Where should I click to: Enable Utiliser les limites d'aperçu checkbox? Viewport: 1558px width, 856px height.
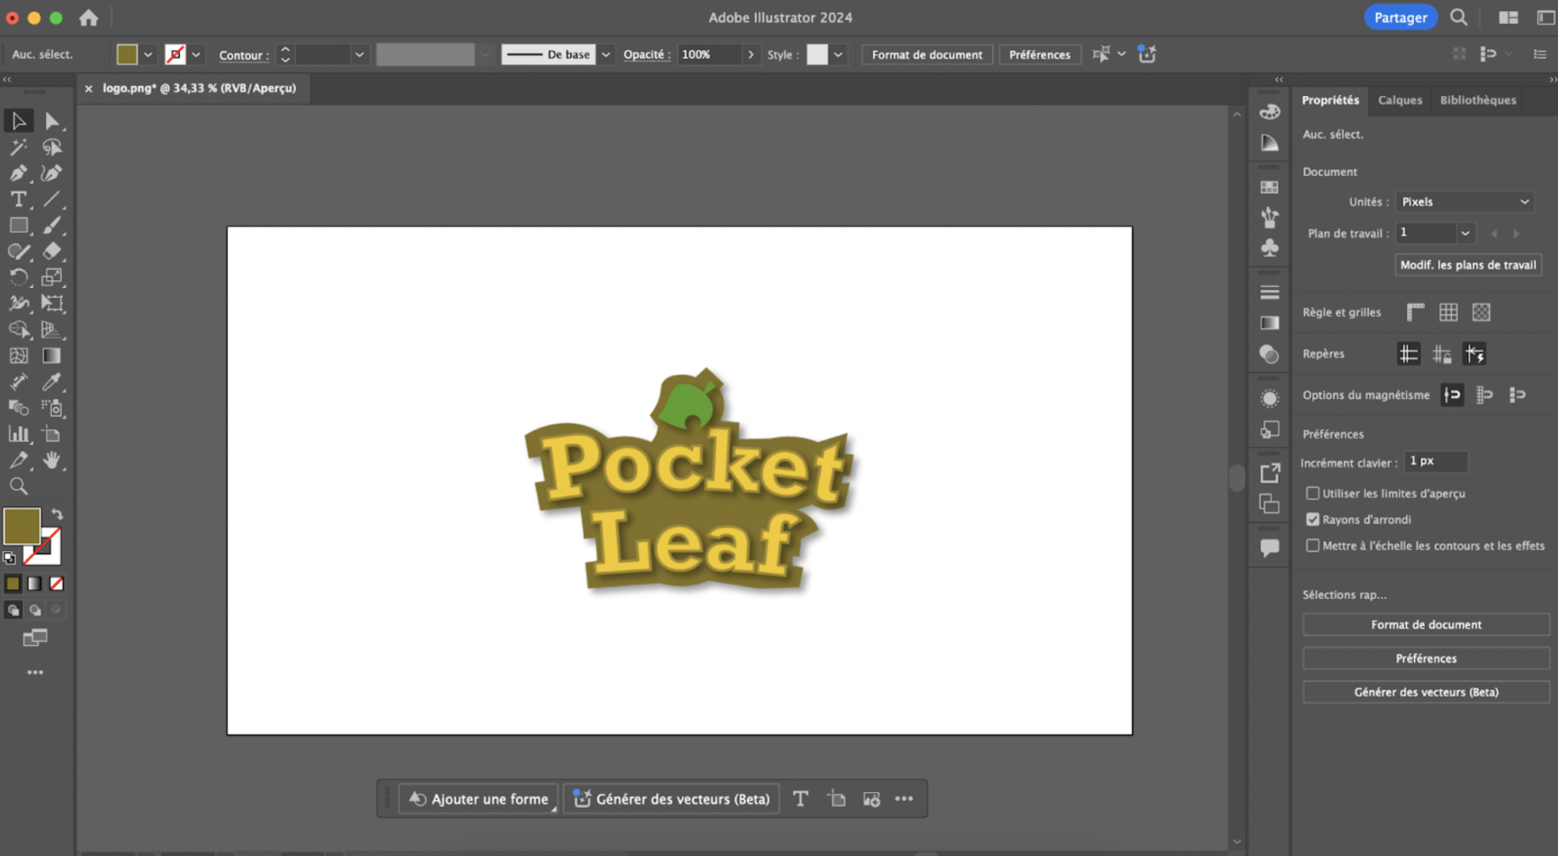[1313, 493]
